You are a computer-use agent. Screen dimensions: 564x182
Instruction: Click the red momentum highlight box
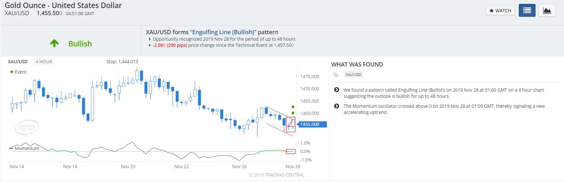(x=291, y=151)
